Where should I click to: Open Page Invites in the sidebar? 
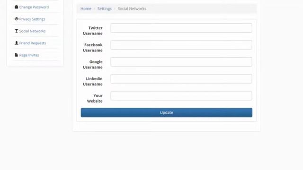point(29,55)
